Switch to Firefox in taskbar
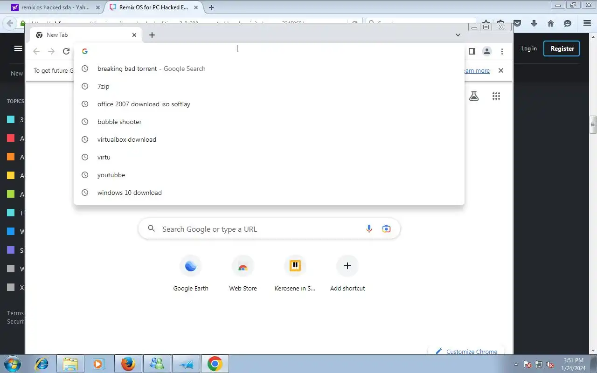 128,364
